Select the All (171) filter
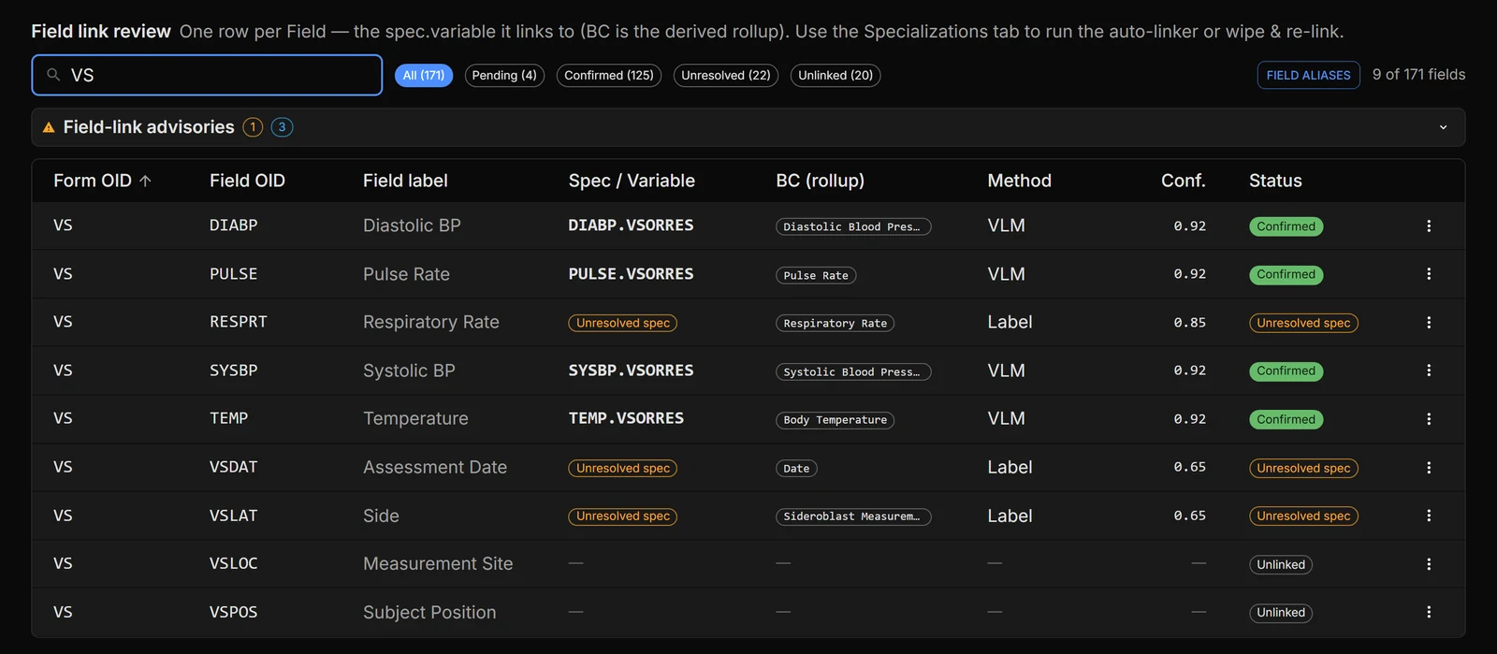 [x=424, y=75]
